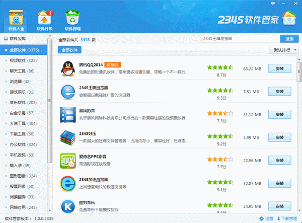The height and width of the screenshot is (223, 302).
Task: Select 系统工具 (404) category
Action: (x=23, y=123)
